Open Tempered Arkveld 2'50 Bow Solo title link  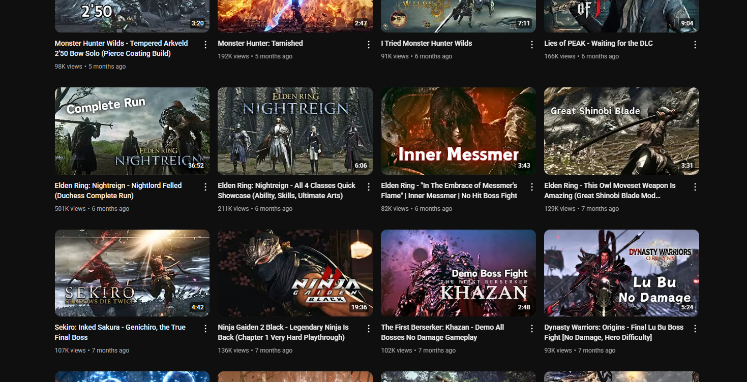(121, 48)
